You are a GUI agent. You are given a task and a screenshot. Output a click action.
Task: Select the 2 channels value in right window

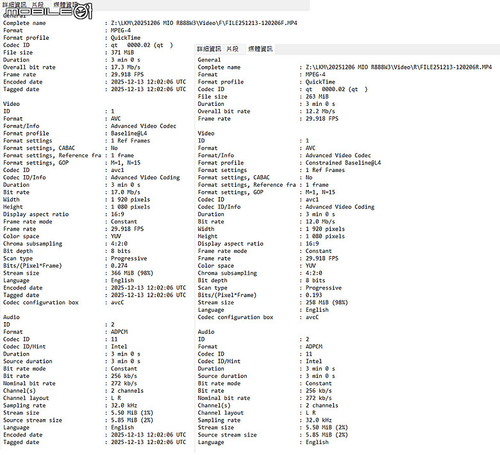(x=322, y=406)
